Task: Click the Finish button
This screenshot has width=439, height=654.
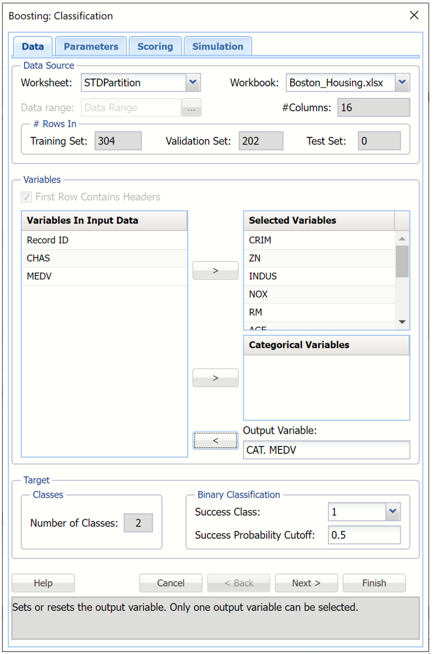Action: pos(374,583)
